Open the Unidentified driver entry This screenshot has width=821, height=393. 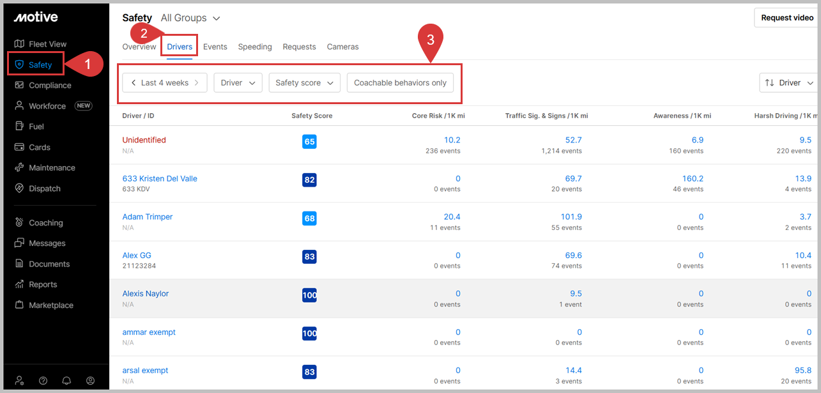pos(144,140)
